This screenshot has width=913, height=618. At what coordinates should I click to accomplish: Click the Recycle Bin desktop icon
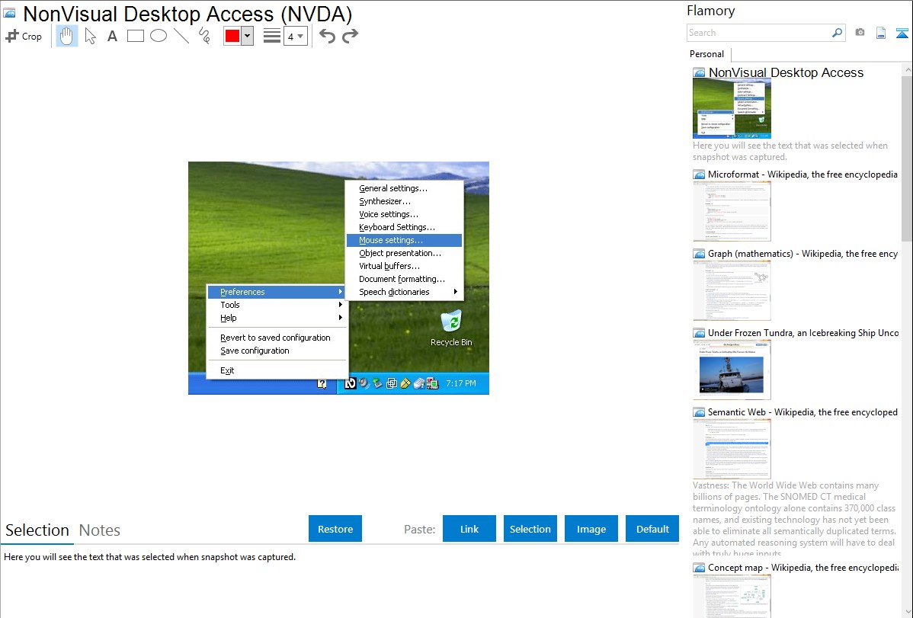click(451, 328)
